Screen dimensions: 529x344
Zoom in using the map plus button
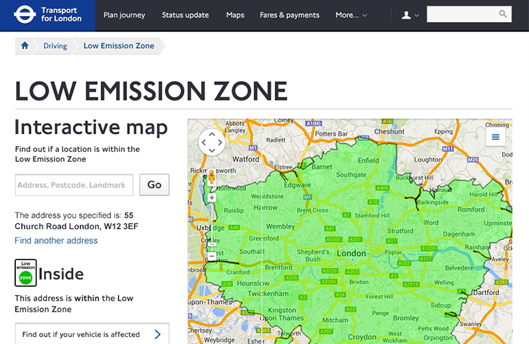tap(212, 197)
